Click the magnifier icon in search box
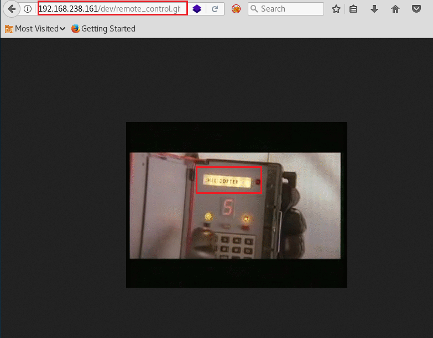This screenshot has width=433, height=338. click(x=254, y=9)
